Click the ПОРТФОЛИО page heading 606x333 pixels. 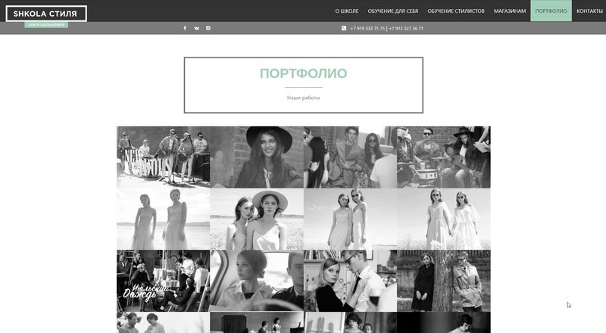click(x=304, y=73)
